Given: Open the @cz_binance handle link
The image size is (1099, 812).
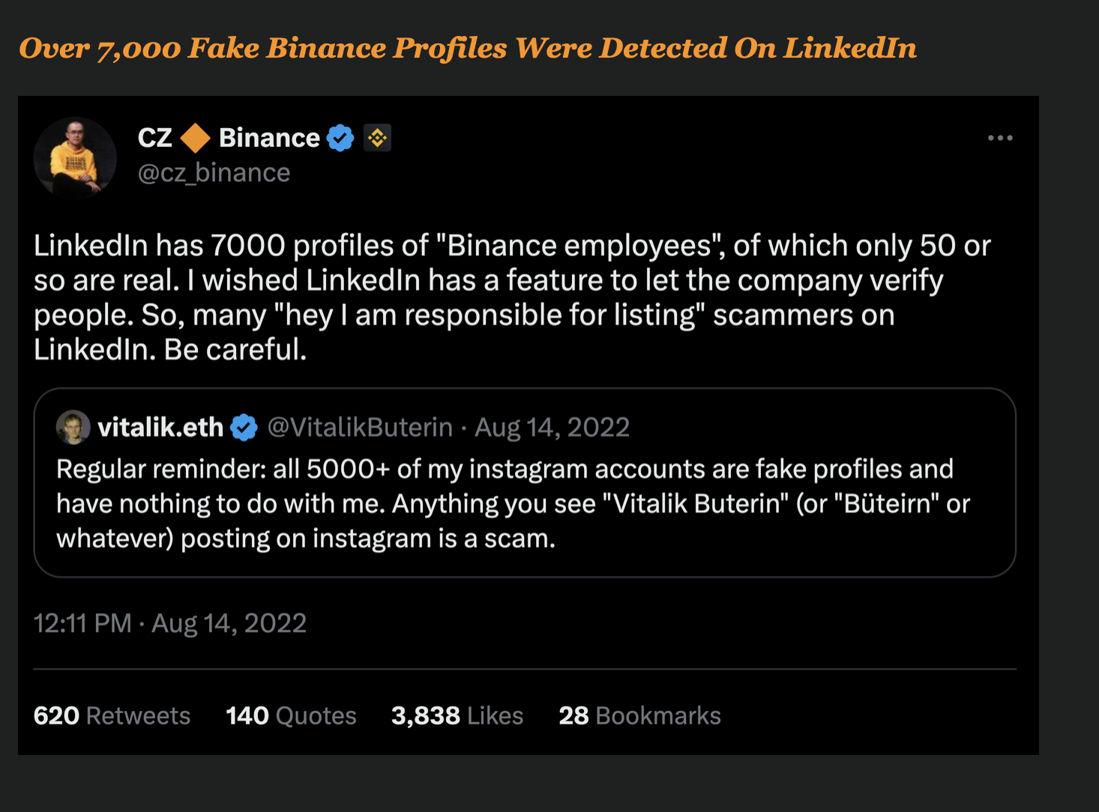Looking at the screenshot, I should pyautogui.click(x=214, y=173).
